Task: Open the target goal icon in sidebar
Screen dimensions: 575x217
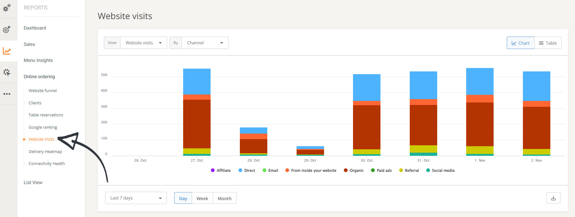Action: pos(7,29)
